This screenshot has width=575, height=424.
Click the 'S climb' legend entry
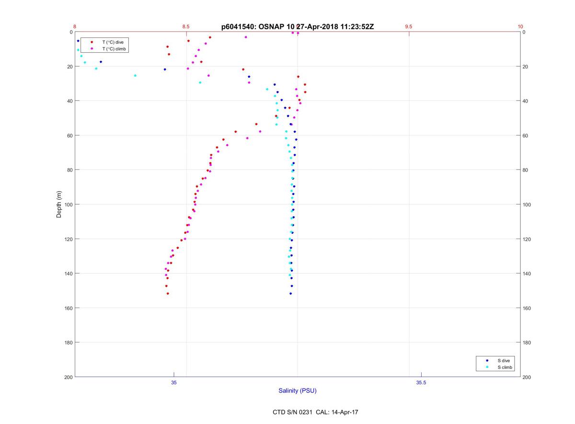(505, 367)
